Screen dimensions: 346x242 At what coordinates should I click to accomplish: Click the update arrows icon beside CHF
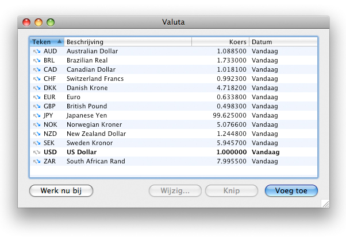click(x=37, y=79)
